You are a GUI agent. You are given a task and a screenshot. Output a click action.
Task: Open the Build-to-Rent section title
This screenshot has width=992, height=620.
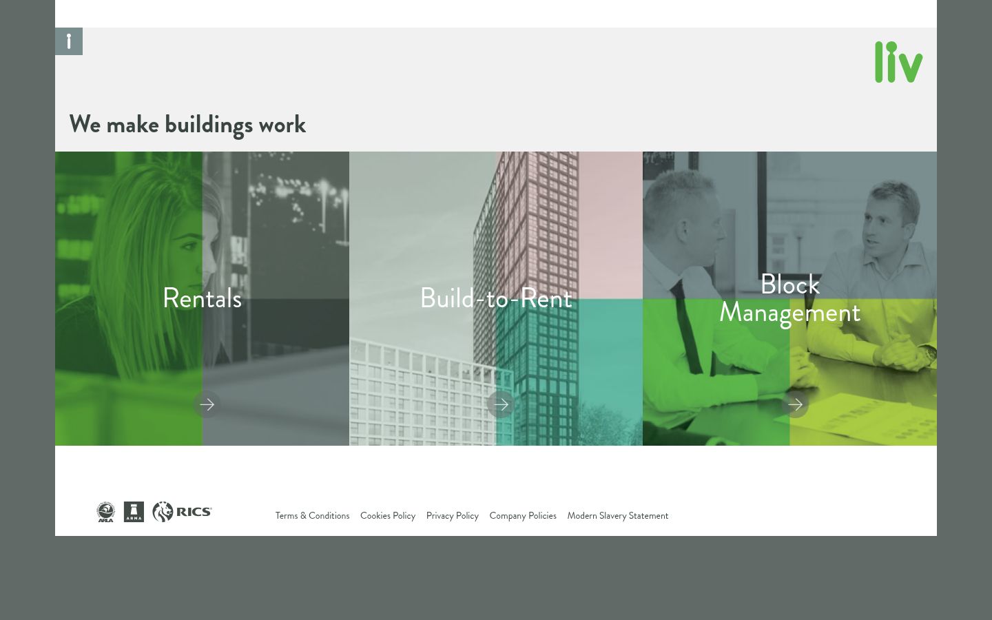tap(496, 298)
